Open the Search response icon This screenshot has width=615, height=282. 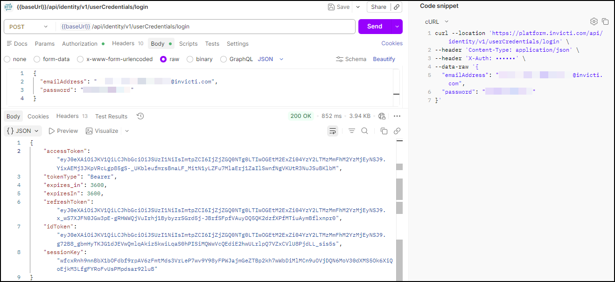(x=364, y=131)
